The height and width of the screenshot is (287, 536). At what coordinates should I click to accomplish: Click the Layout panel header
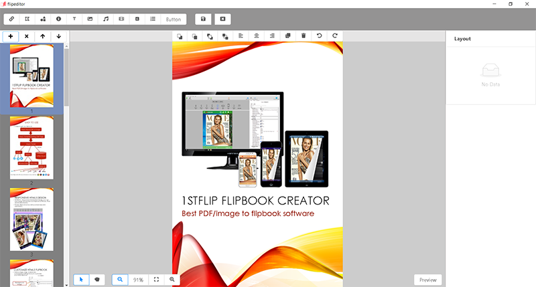(x=462, y=39)
